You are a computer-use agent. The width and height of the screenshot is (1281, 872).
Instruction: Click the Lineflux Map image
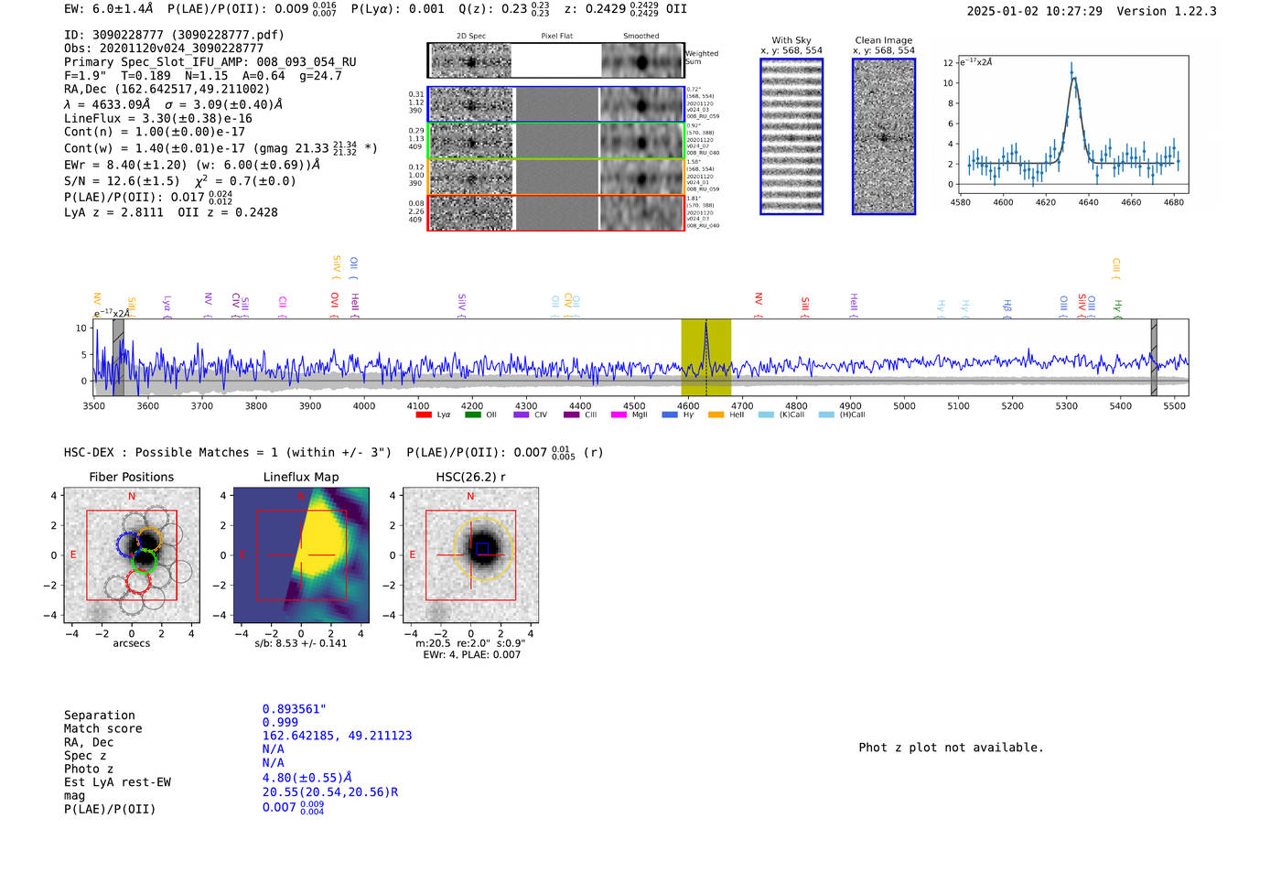click(x=301, y=555)
